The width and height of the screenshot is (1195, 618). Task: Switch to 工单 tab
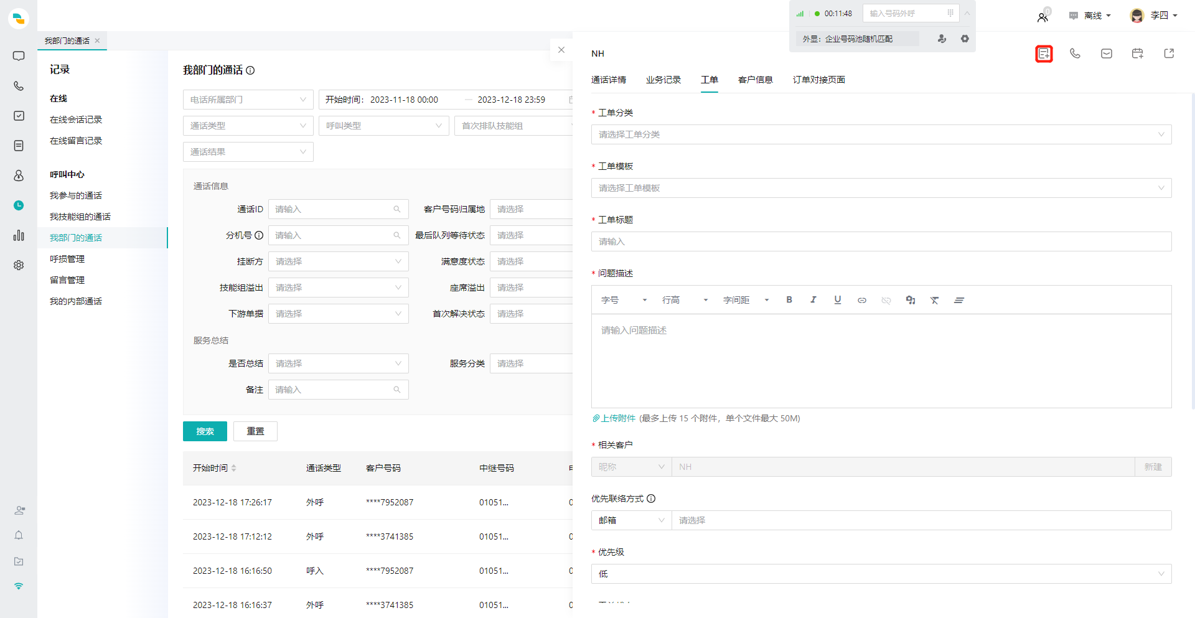[x=710, y=80]
